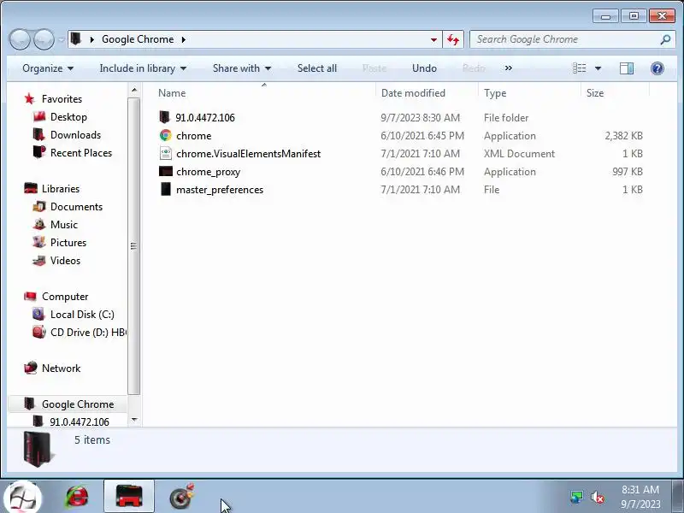
Task: Click the 'XML Document' type cell
Action: click(519, 154)
